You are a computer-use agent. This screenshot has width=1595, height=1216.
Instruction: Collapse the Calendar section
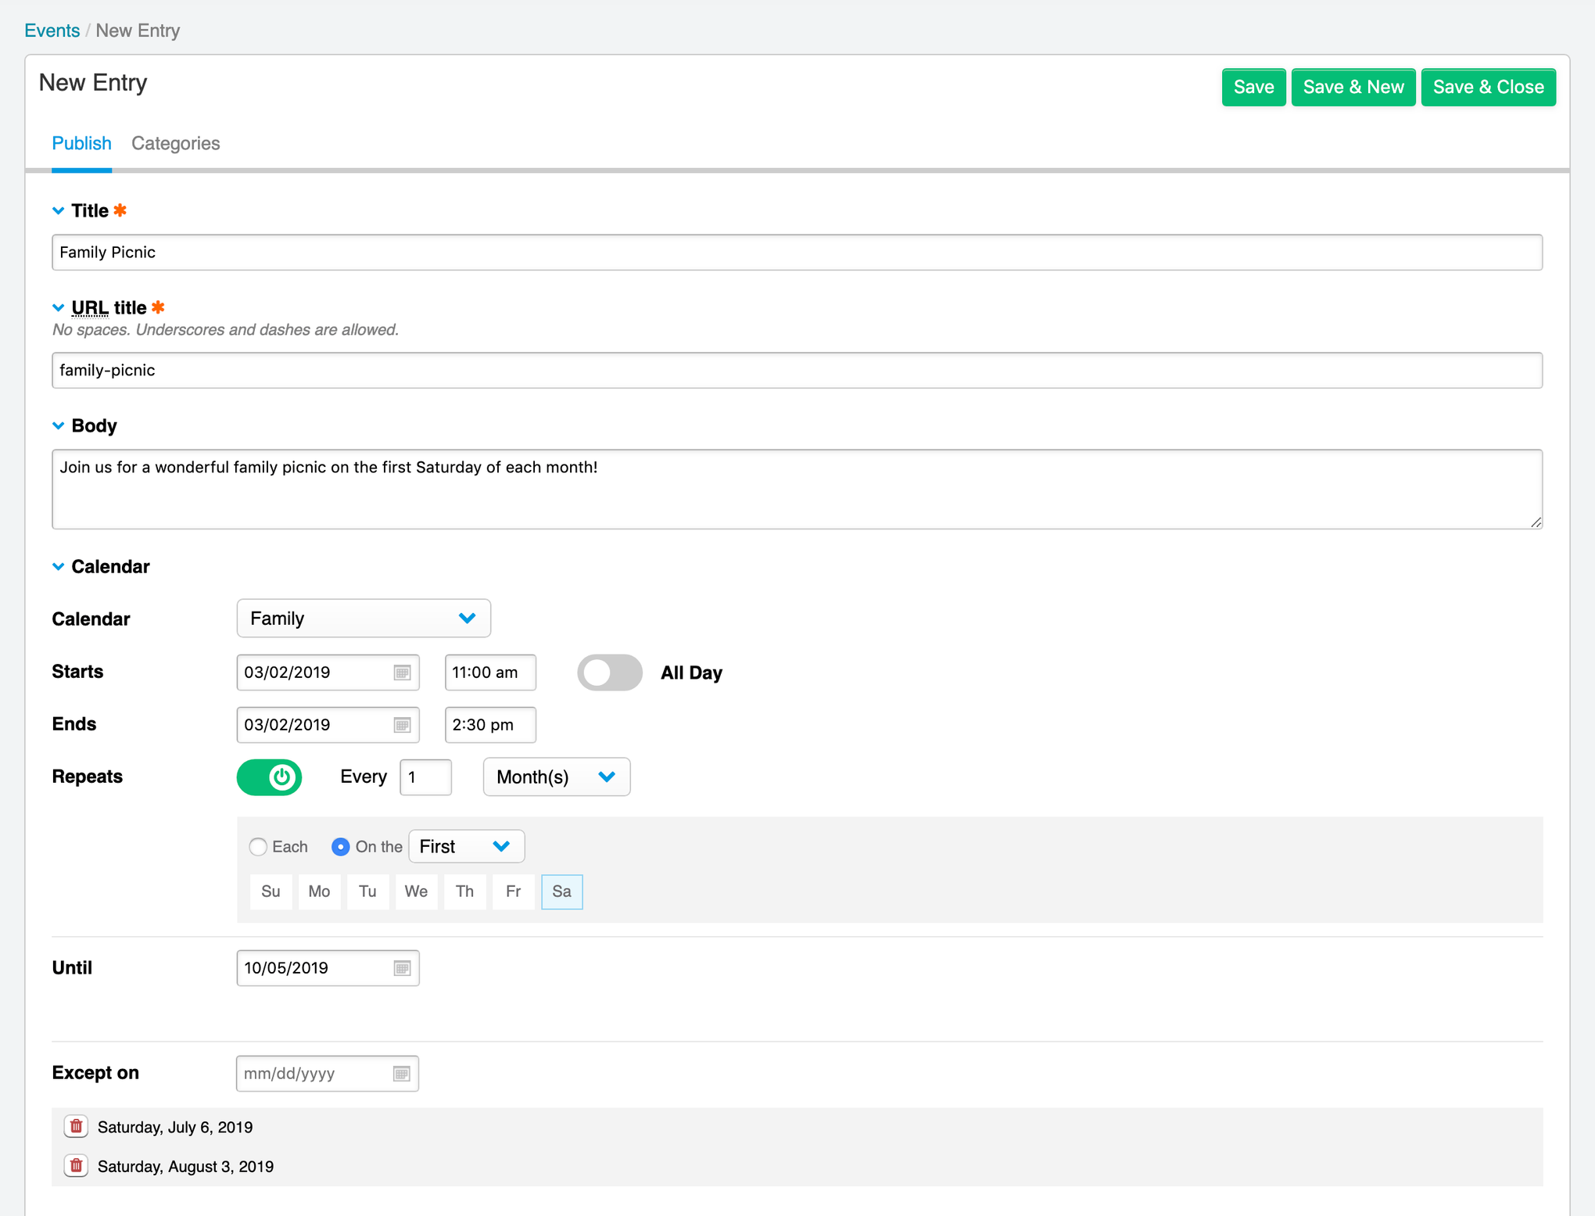click(58, 566)
